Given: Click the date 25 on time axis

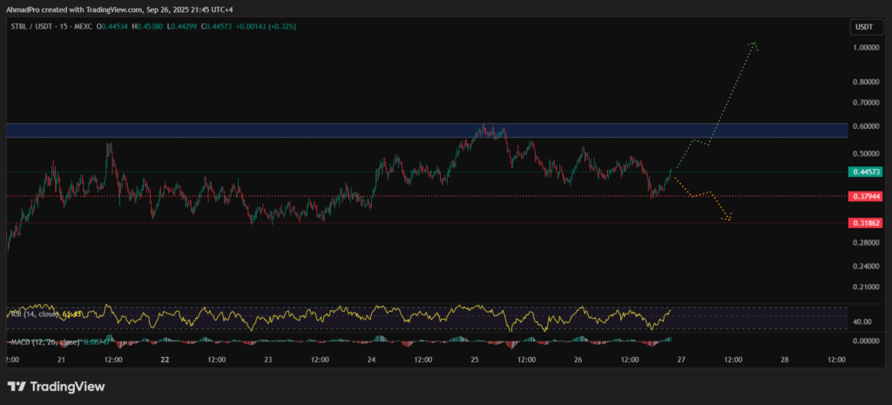Looking at the screenshot, I should pos(475,359).
